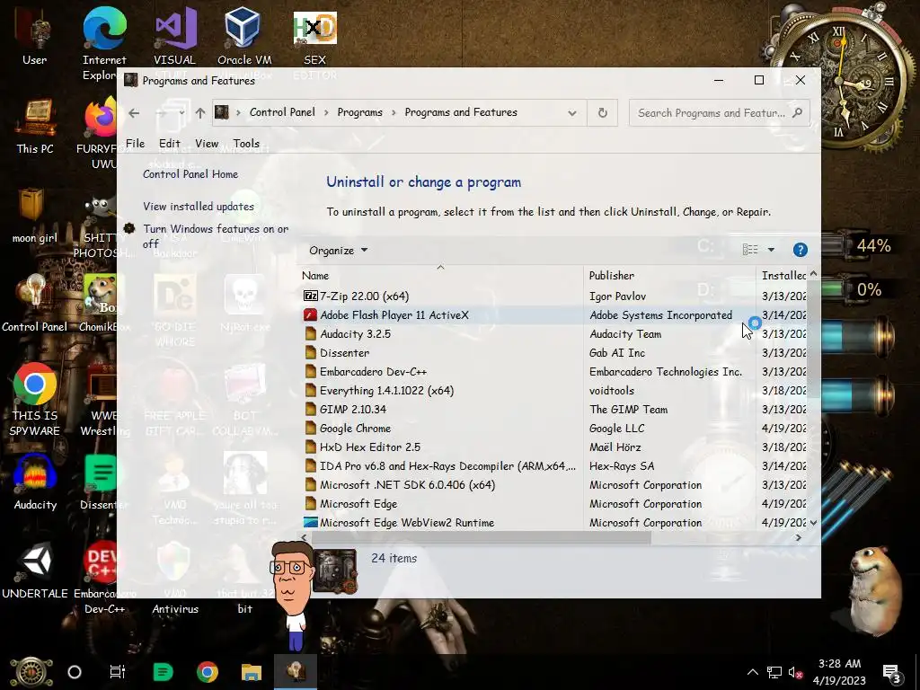Open the notification center icon
This screenshot has width=920, height=690.
891,672
